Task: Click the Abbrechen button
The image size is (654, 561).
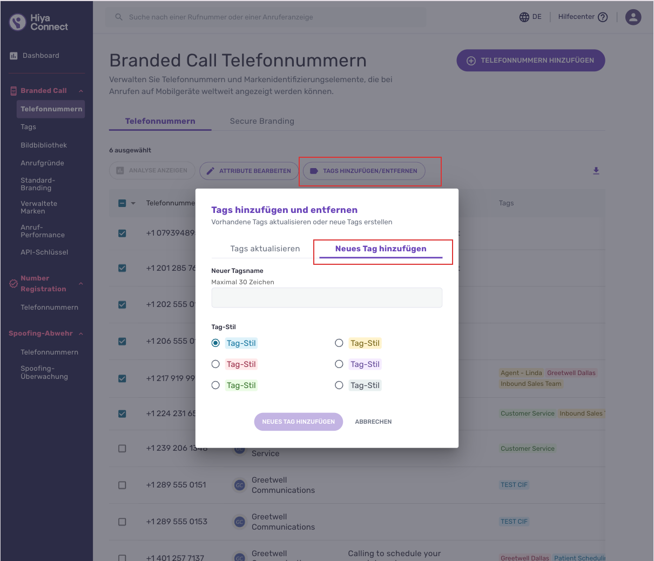Action: (373, 422)
